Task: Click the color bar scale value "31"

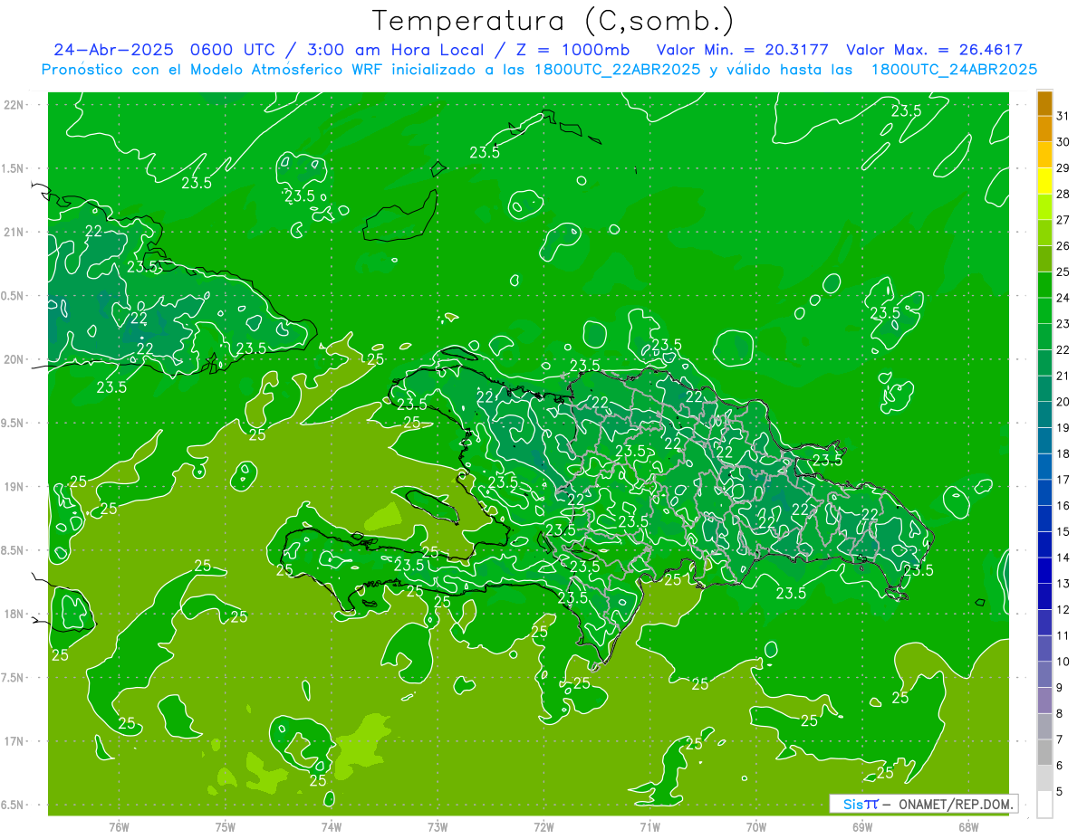Action: tap(1063, 116)
